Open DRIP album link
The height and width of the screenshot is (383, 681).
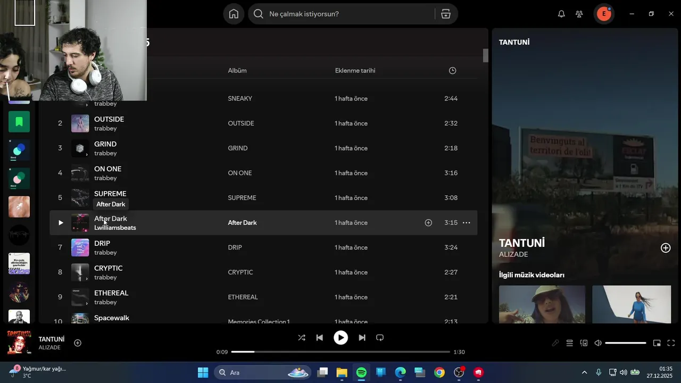click(235, 247)
